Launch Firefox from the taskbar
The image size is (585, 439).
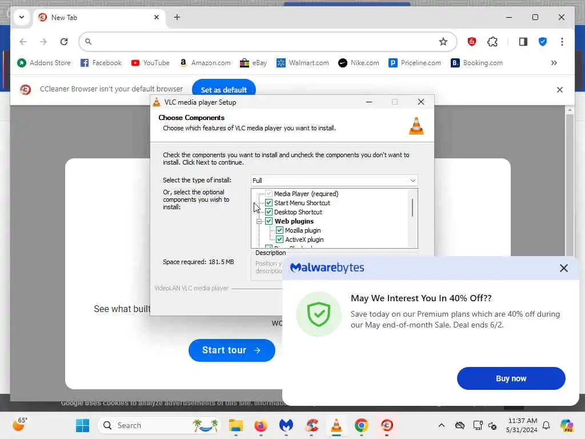click(x=261, y=425)
